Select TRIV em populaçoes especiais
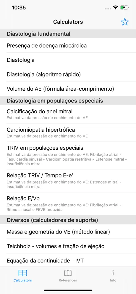 tap(68, 156)
